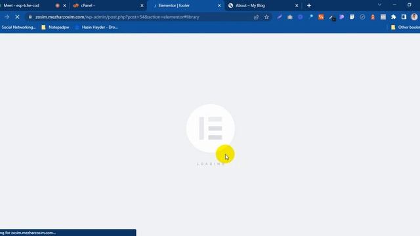
Task: Minimize the browser window
Action: pyautogui.click(x=394, y=5)
